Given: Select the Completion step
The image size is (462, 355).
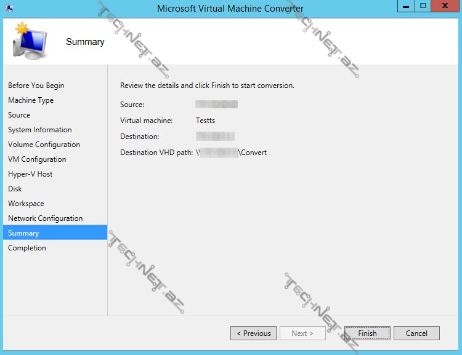Looking at the screenshot, I should (27, 248).
